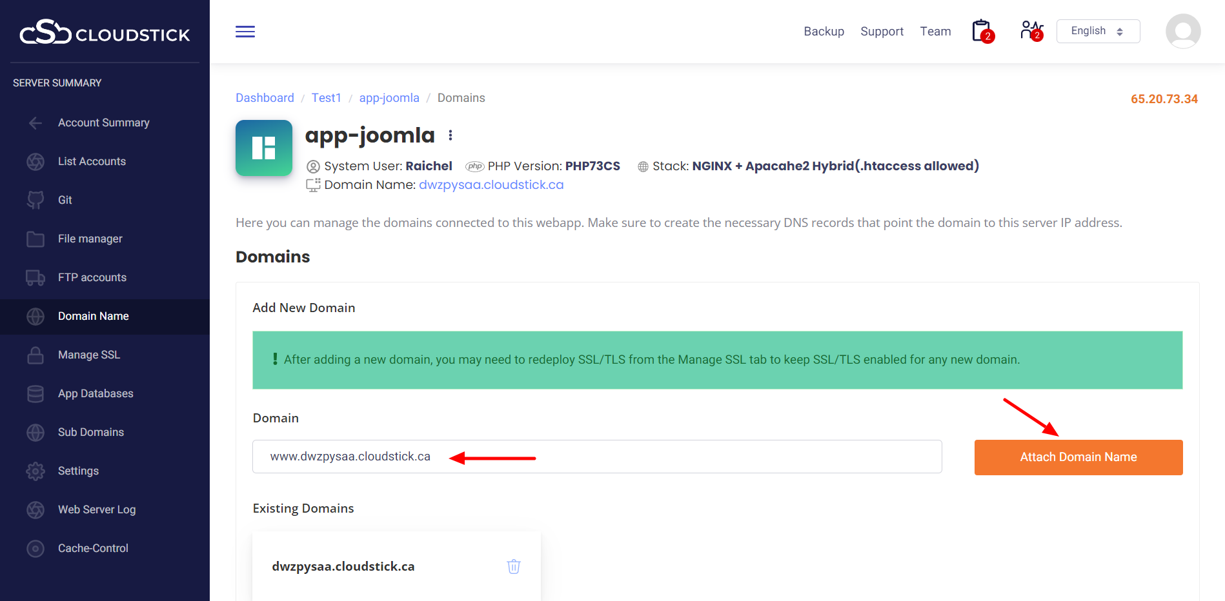This screenshot has height=601, width=1225.
Task: Click the Attach Domain Name button
Action: pyautogui.click(x=1078, y=457)
